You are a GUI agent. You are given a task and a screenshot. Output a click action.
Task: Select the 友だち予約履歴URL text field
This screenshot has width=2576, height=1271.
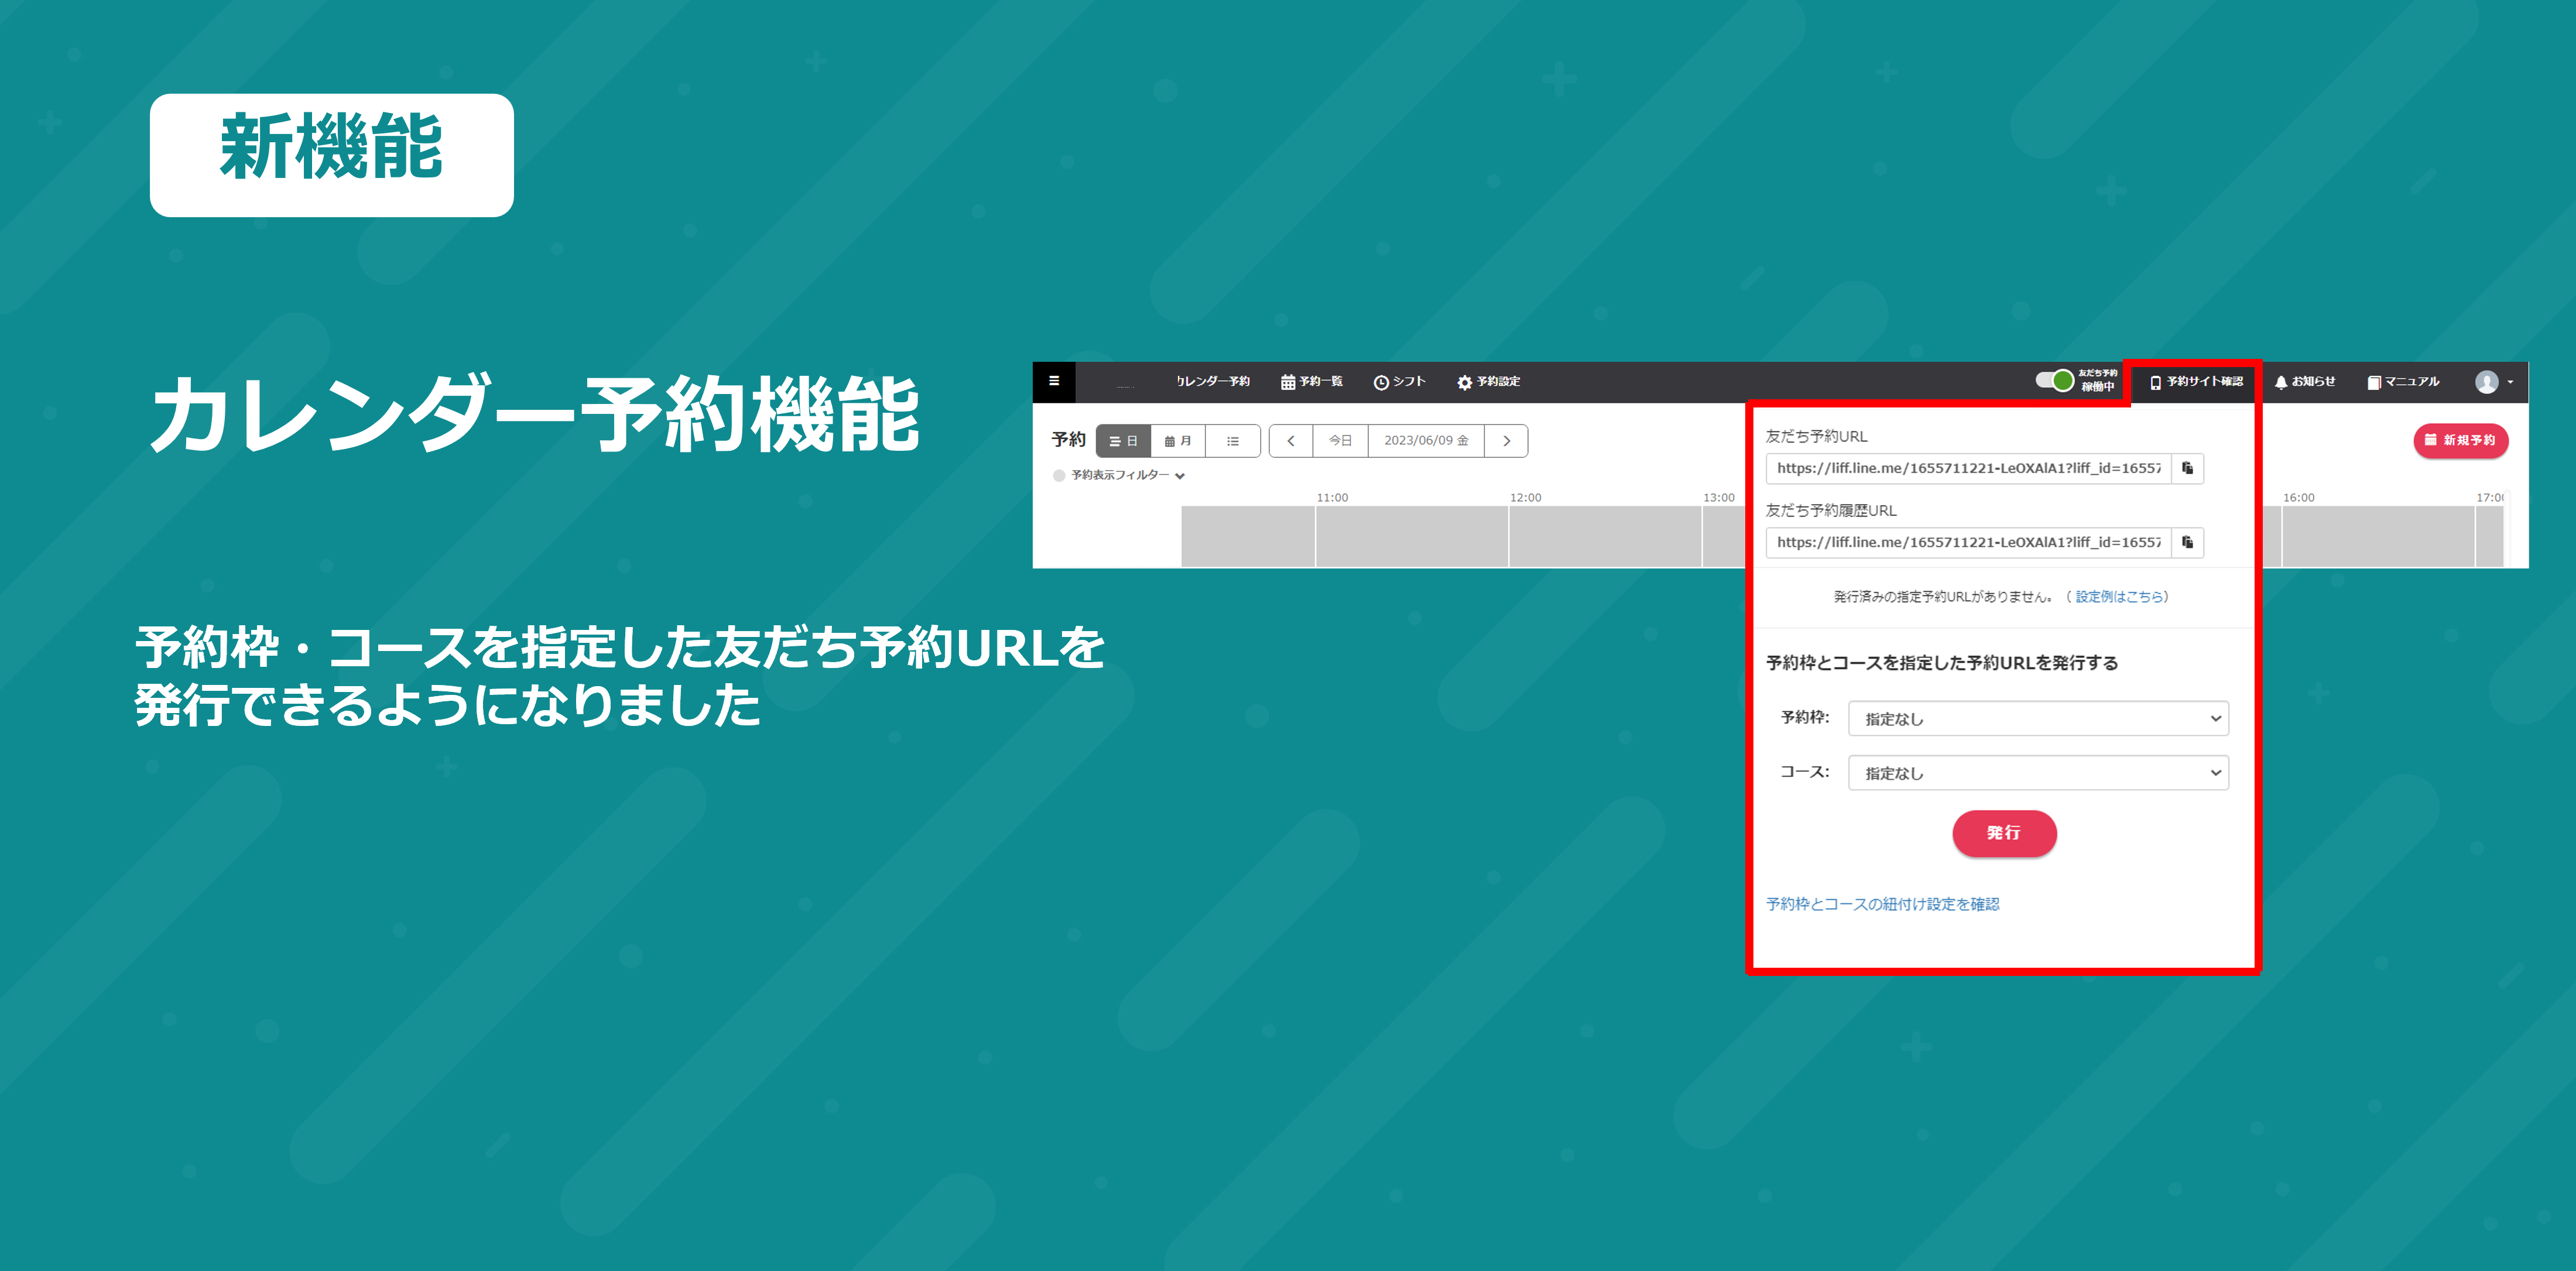coord(1968,542)
